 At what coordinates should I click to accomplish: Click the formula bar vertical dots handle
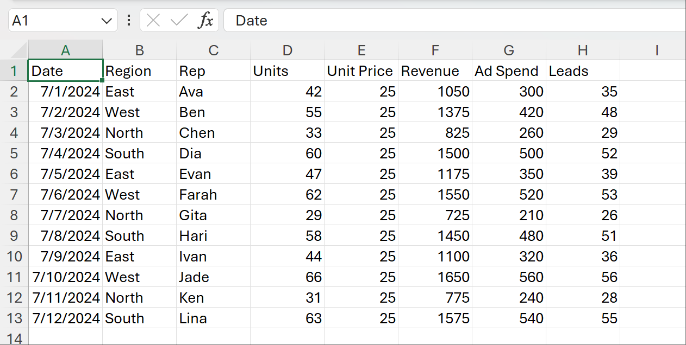[x=129, y=21]
